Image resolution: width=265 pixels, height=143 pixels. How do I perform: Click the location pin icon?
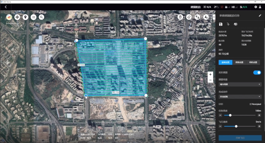coord(25,17)
